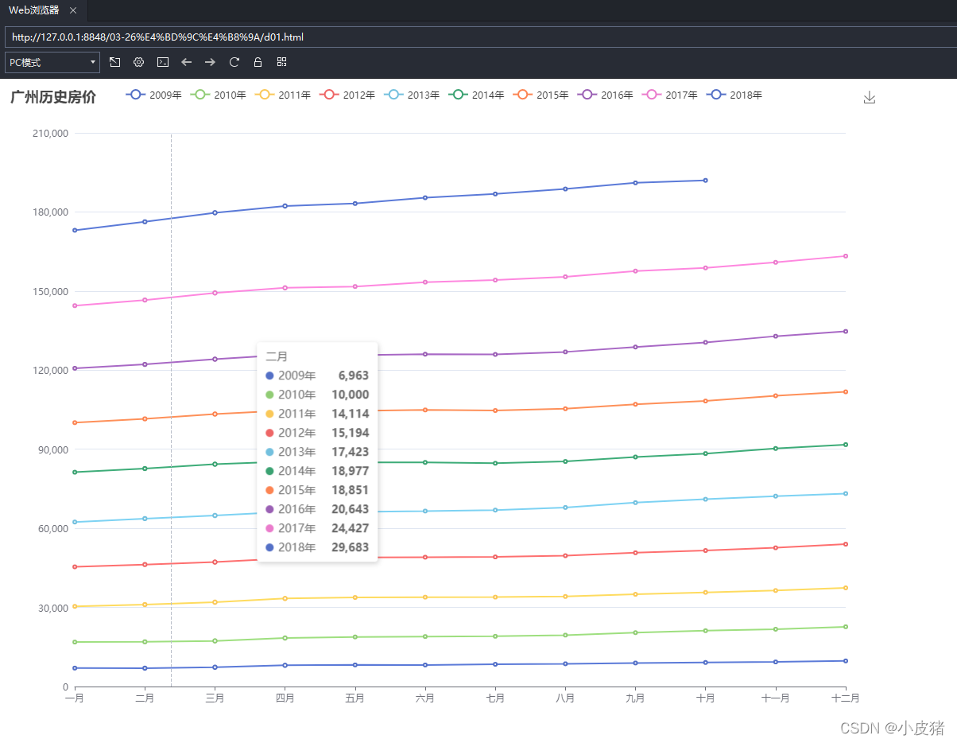Open the developer console icon

point(163,62)
